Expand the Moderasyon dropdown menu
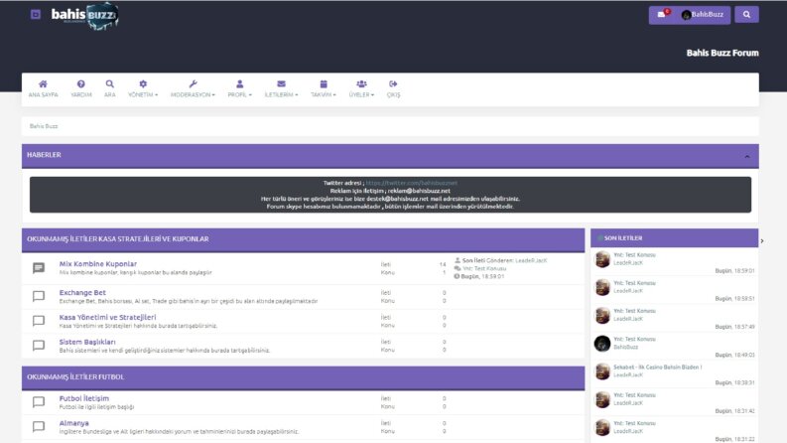Image resolution: width=787 pixels, height=443 pixels. point(193,88)
